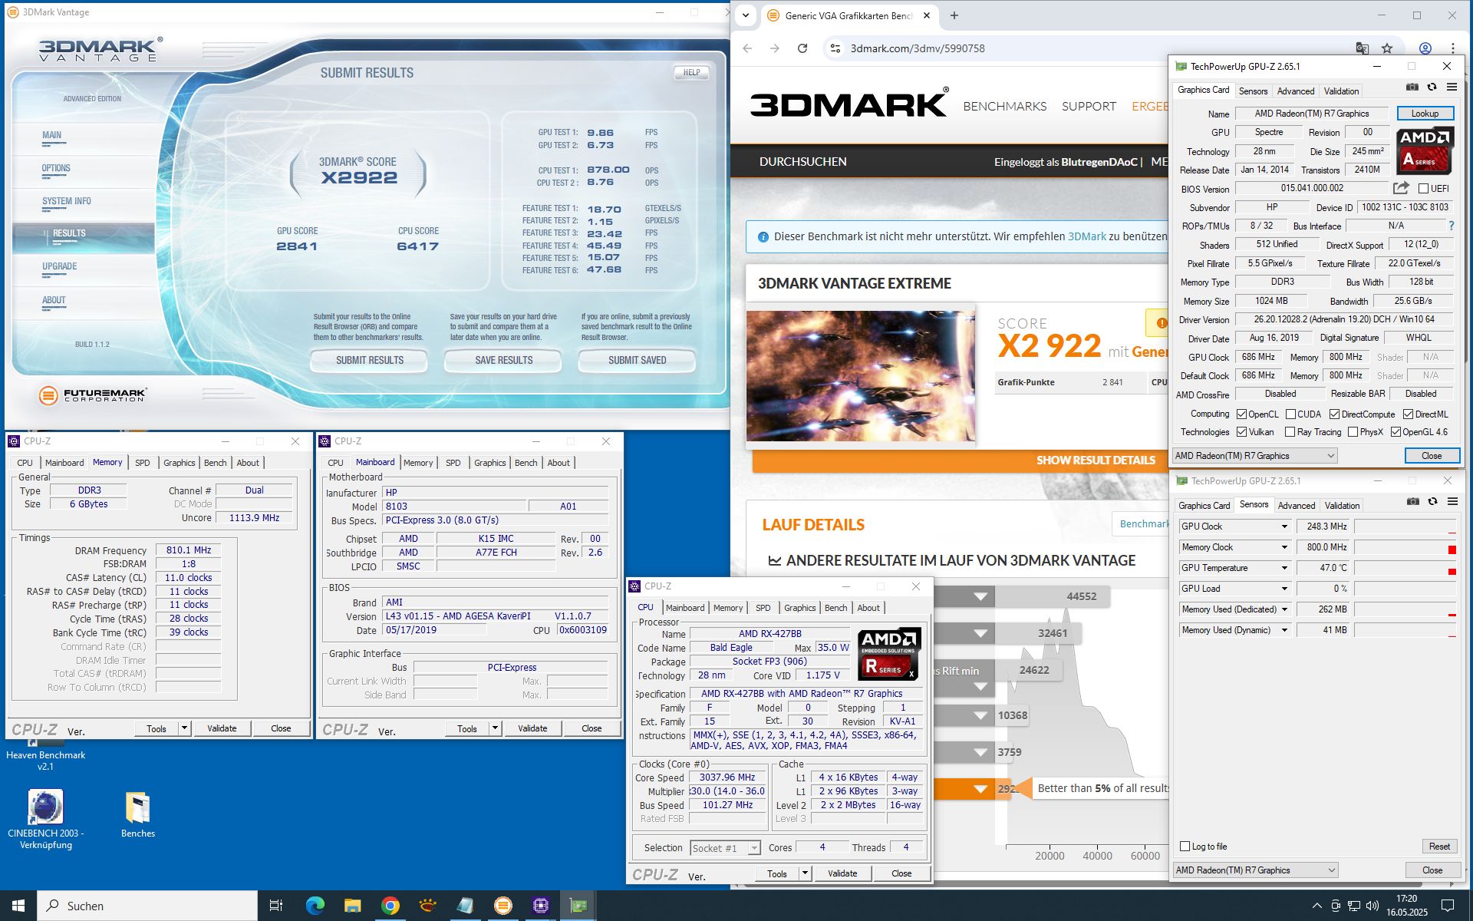Enable the Log to file checkbox

coord(1185,847)
